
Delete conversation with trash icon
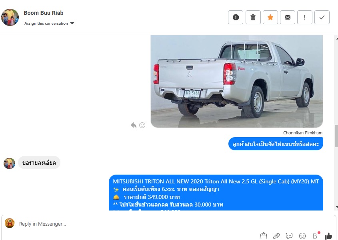tap(253, 18)
